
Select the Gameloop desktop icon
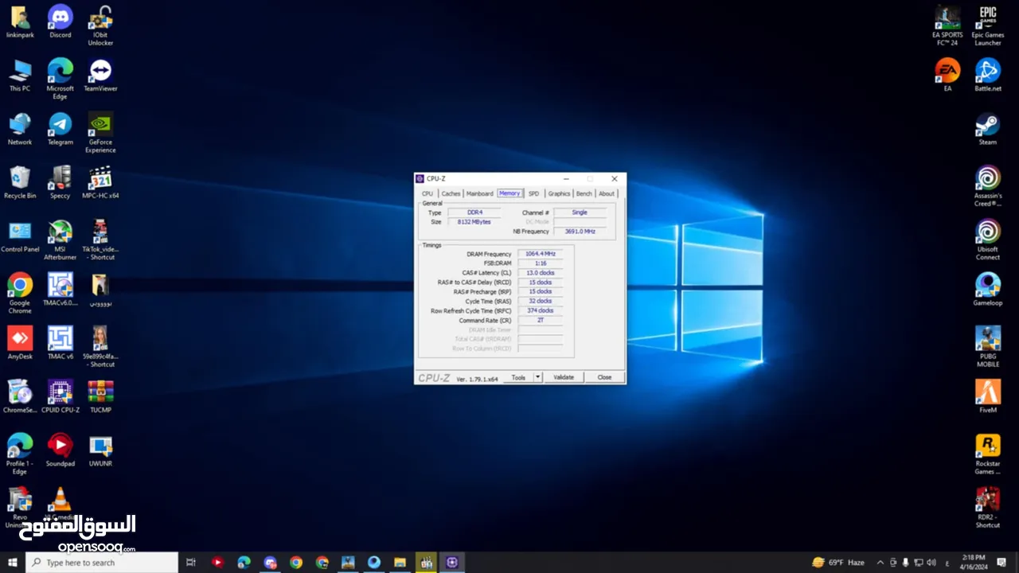(988, 290)
